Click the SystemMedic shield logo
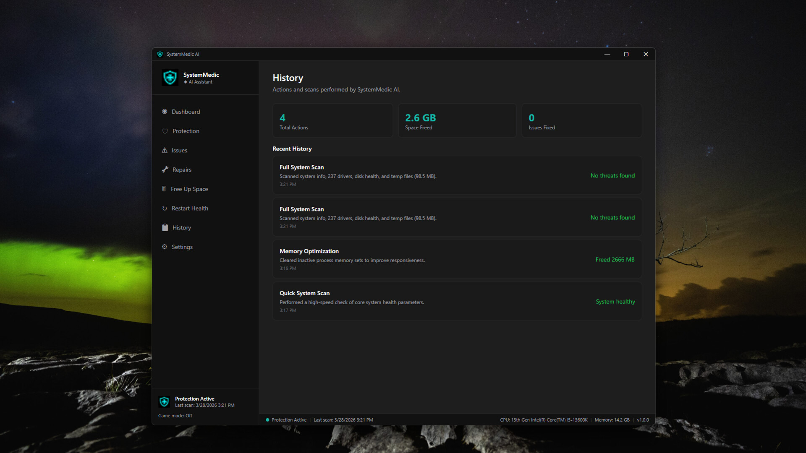This screenshot has width=806, height=453. click(x=170, y=78)
